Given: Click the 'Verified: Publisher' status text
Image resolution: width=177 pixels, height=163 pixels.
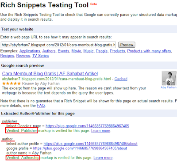Looking at the screenshot, I should click(22, 131).
